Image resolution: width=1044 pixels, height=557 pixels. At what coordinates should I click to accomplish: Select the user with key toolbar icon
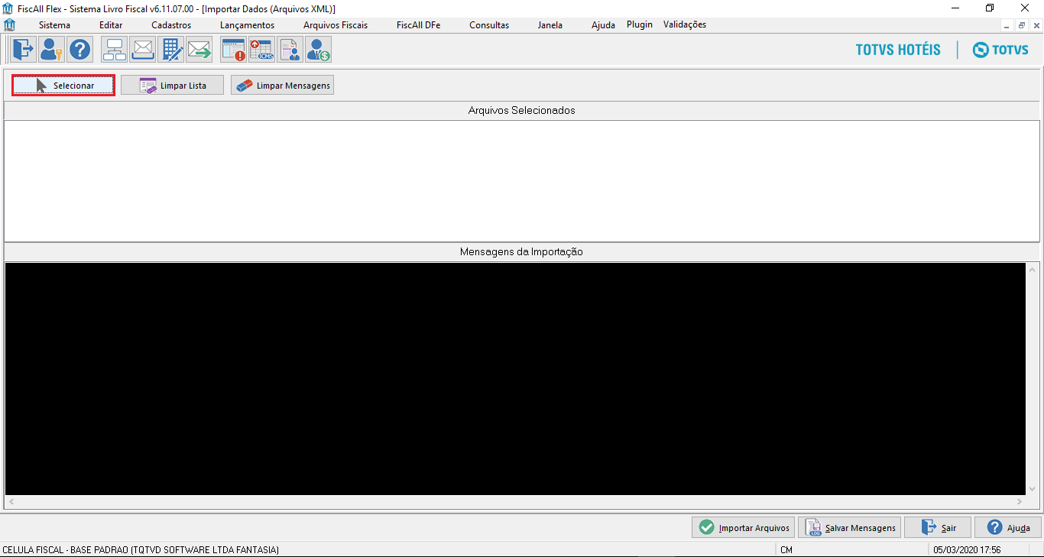[x=50, y=49]
